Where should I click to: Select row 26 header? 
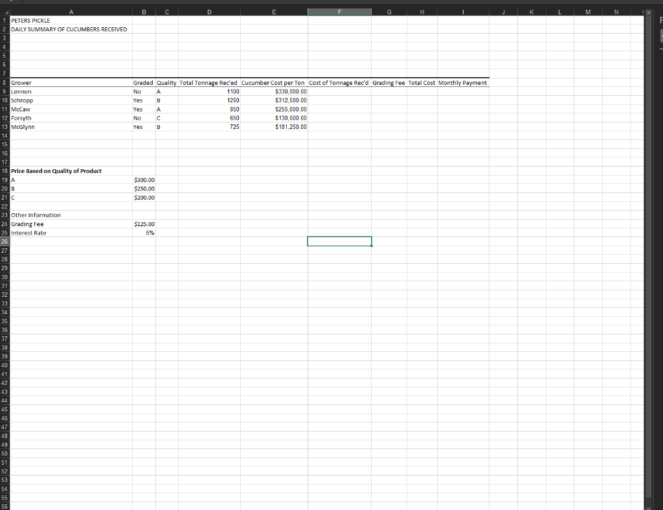[5, 241]
